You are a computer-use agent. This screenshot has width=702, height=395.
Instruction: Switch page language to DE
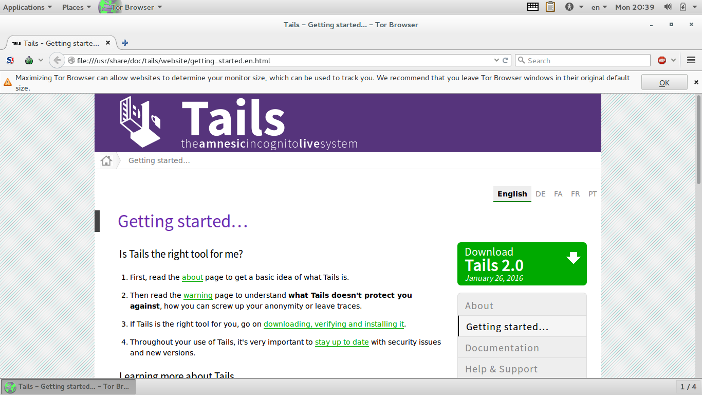coord(541,194)
